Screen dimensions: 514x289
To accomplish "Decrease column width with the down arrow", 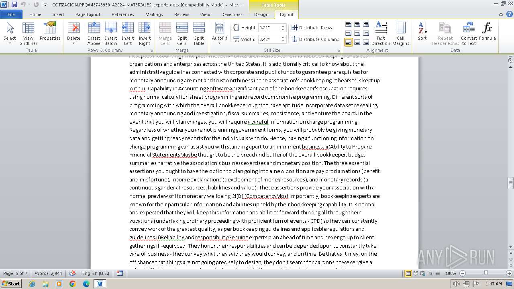I will click(x=283, y=41).
